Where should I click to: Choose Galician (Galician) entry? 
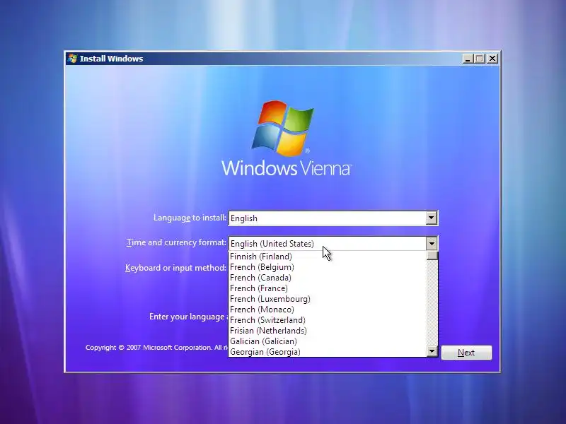328,341
